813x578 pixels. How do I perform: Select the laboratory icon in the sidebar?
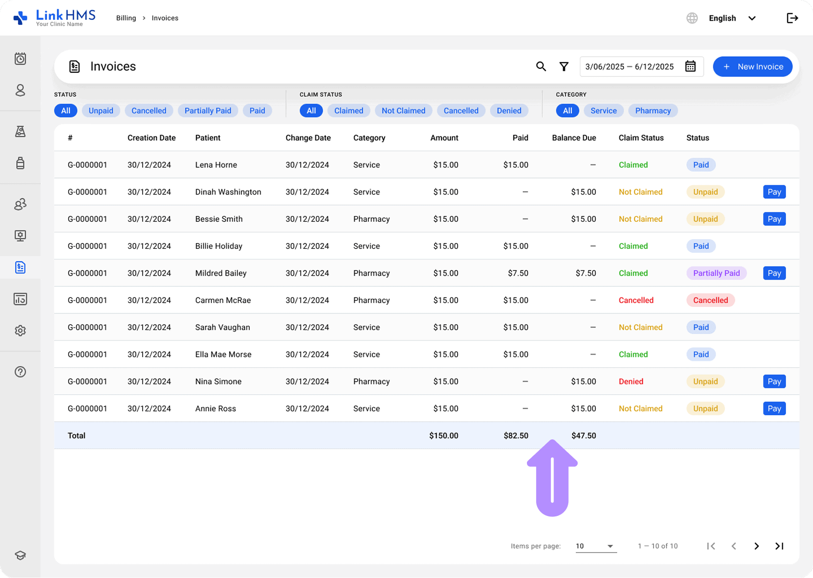(20, 131)
